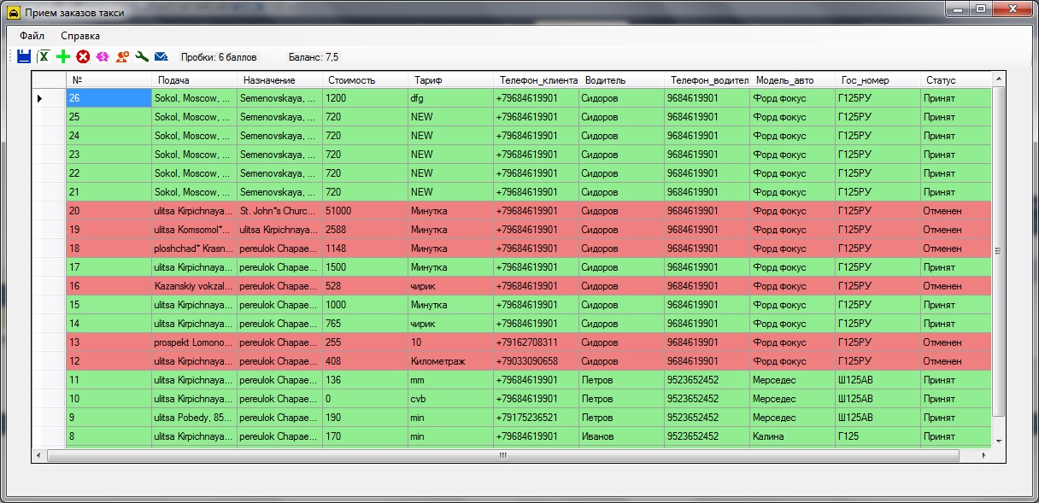Open the Справка menu
Viewport: 1039px width, 503px height.
pos(80,36)
